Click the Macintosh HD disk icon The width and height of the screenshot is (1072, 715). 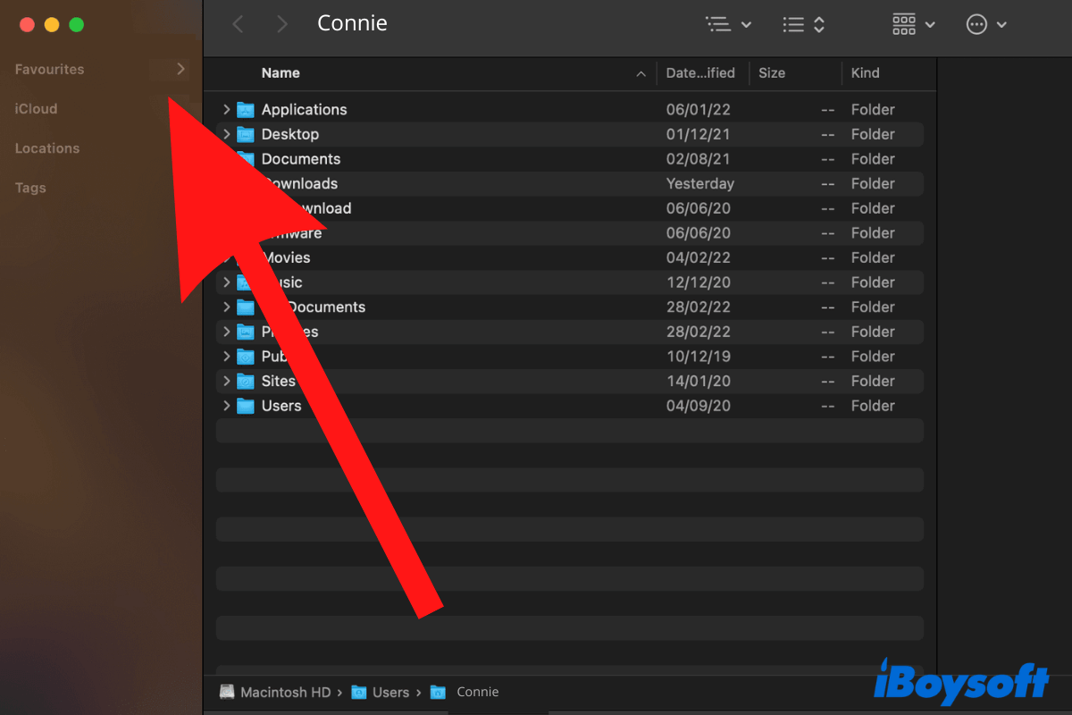coord(227,691)
